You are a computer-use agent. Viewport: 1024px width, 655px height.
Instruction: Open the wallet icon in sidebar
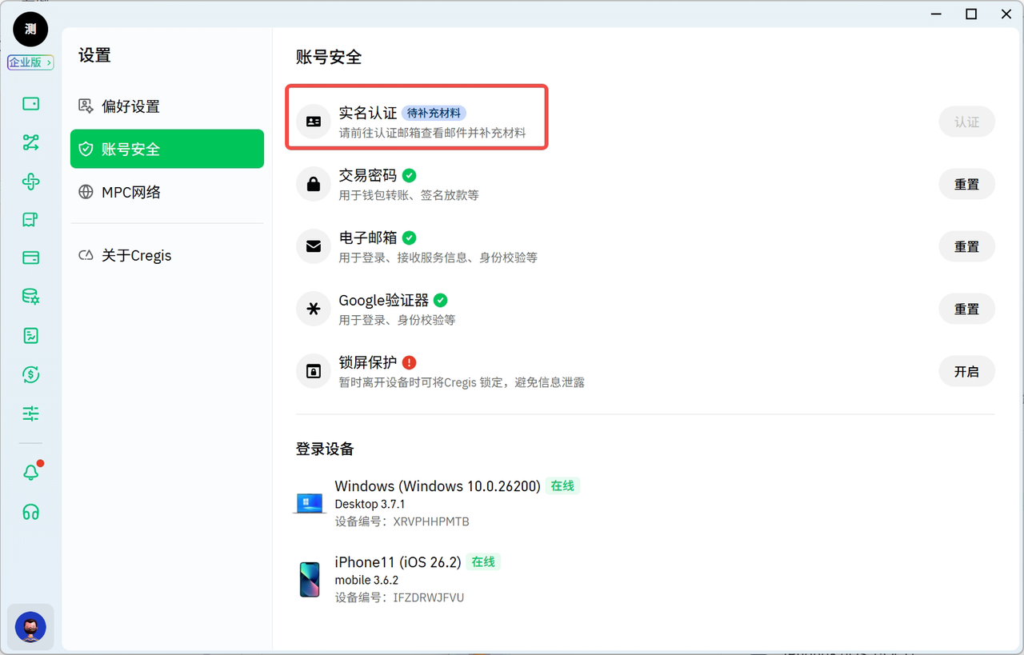tap(30, 104)
